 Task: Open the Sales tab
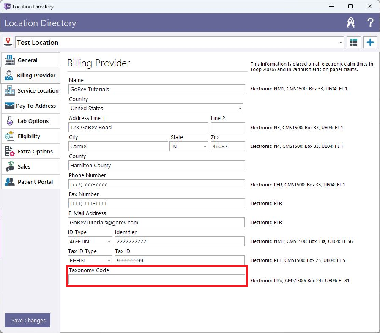coord(31,166)
